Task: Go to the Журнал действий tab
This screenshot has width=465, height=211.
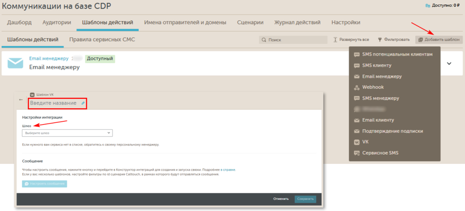Action: coord(297,22)
